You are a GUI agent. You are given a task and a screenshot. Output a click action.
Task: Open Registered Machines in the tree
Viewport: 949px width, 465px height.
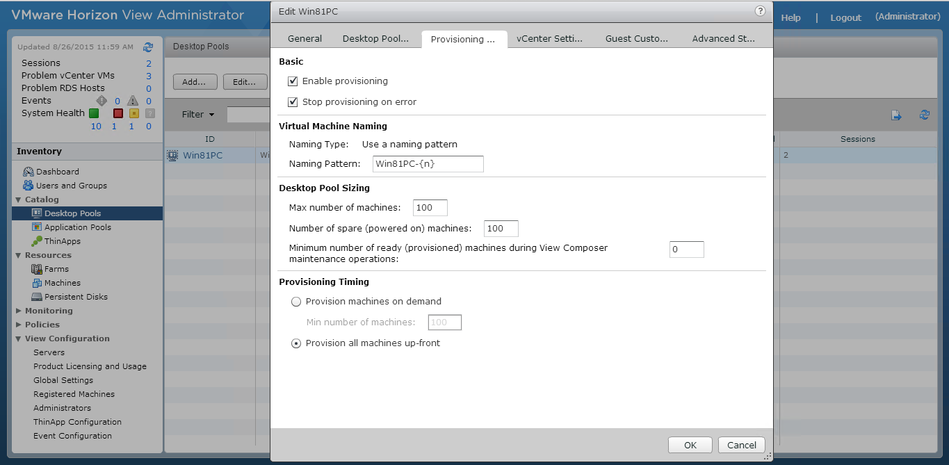(x=74, y=394)
